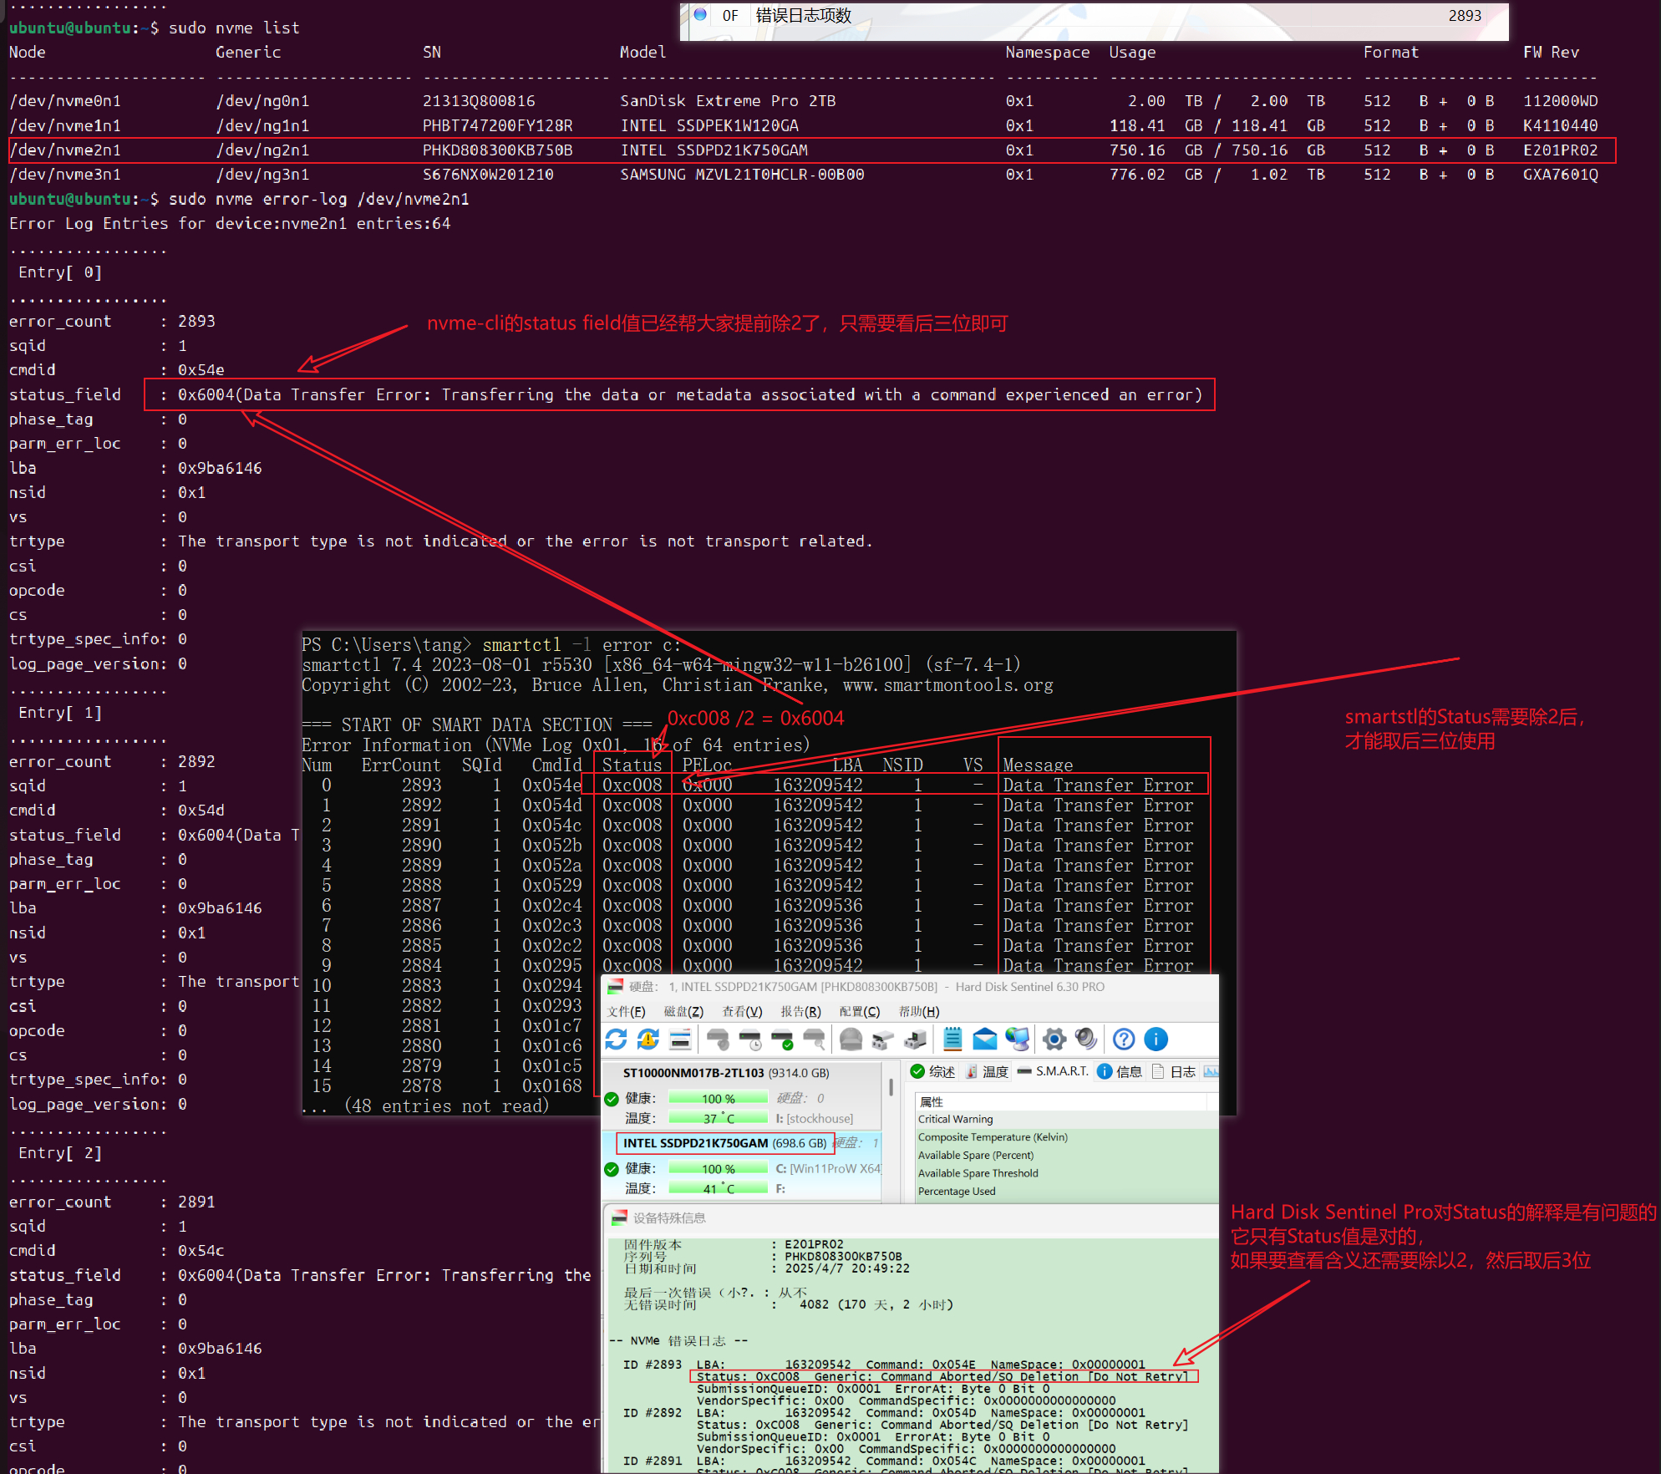Click C: [Win11ProW X64] volume label

[828, 1169]
